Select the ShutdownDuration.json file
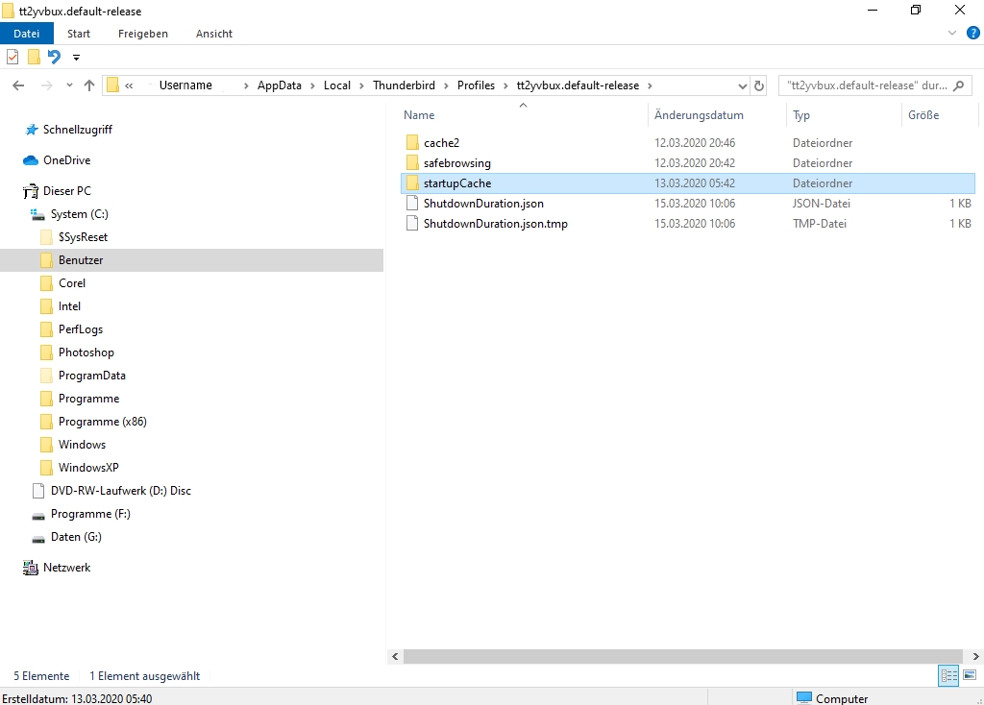 [483, 204]
